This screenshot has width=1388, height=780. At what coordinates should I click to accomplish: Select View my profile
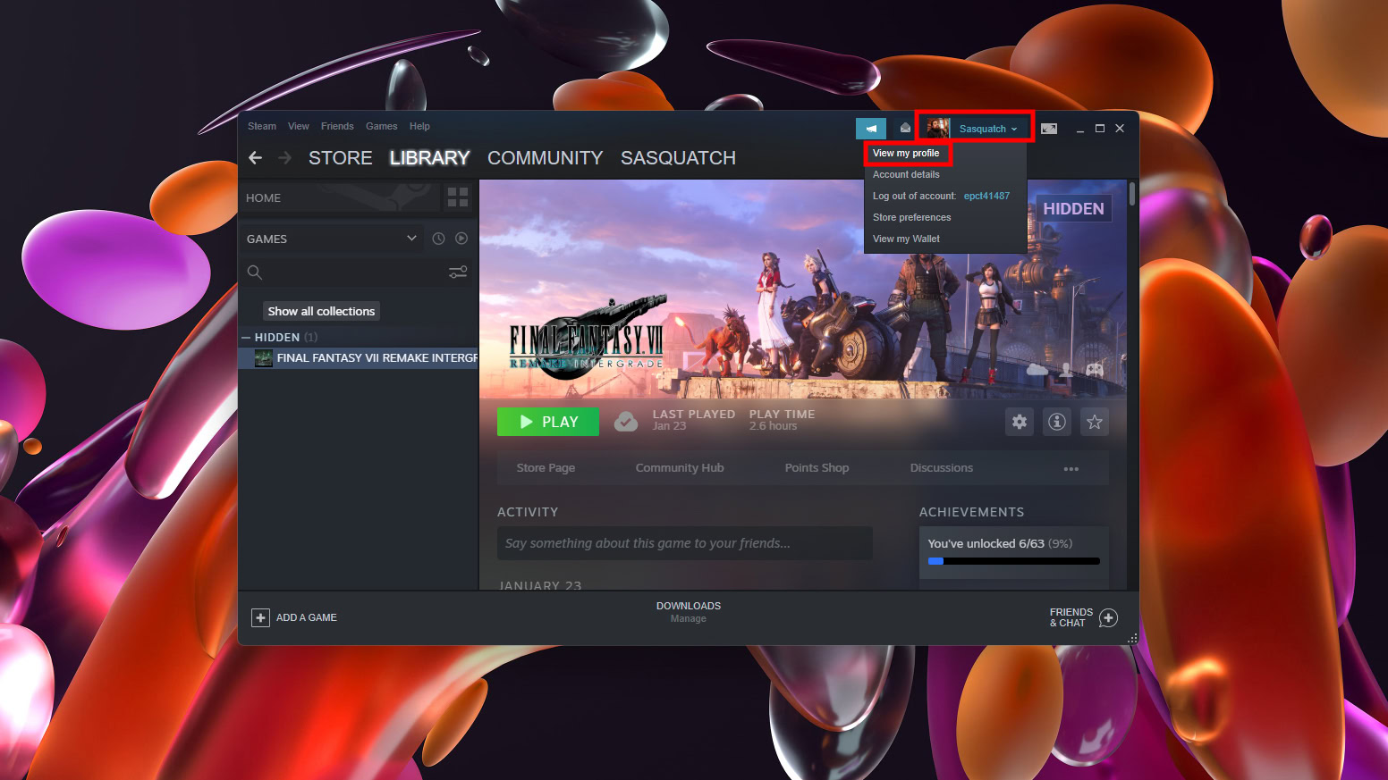click(x=907, y=154)
